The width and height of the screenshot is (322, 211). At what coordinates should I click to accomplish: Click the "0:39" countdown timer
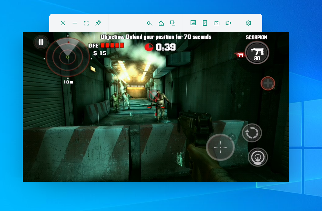[x=166, y=47]
